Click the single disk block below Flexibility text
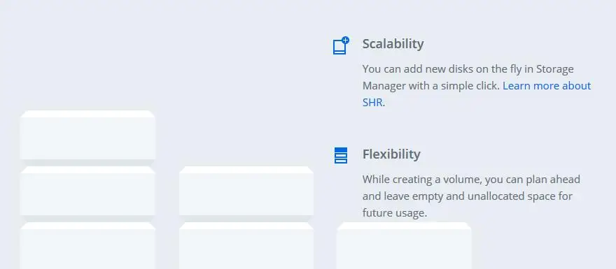This screenshot has height=269, width=616. point(404,246)
